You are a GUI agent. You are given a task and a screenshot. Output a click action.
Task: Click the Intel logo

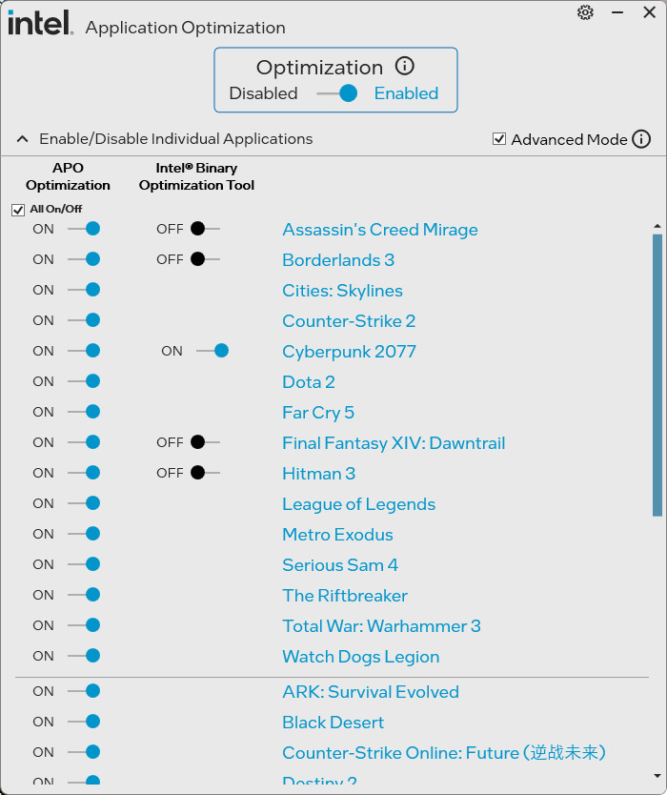(x=40, y=24)
